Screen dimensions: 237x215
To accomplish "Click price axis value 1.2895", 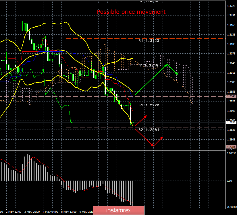I will coord(232,111).
